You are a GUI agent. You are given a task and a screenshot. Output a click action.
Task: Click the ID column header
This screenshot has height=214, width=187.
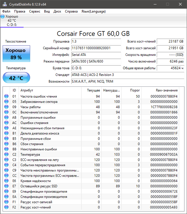click(14, 90)
